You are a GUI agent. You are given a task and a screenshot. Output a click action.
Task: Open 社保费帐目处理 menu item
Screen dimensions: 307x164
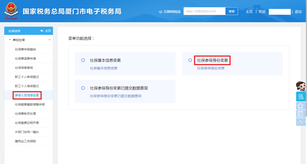pos(26,114)
